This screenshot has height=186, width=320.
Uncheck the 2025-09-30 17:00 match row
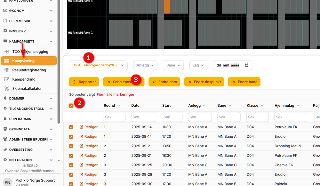71,184
